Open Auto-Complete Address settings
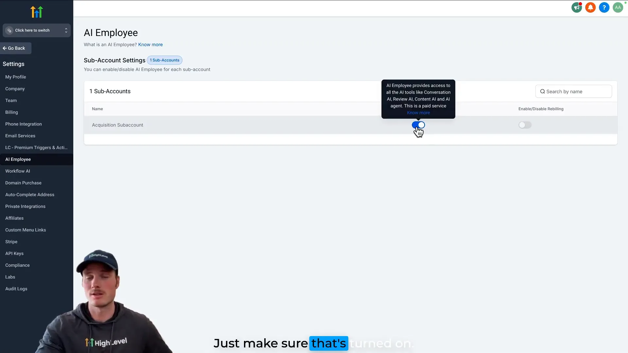This screenshot has width=628, height=353. pos(29,194)
